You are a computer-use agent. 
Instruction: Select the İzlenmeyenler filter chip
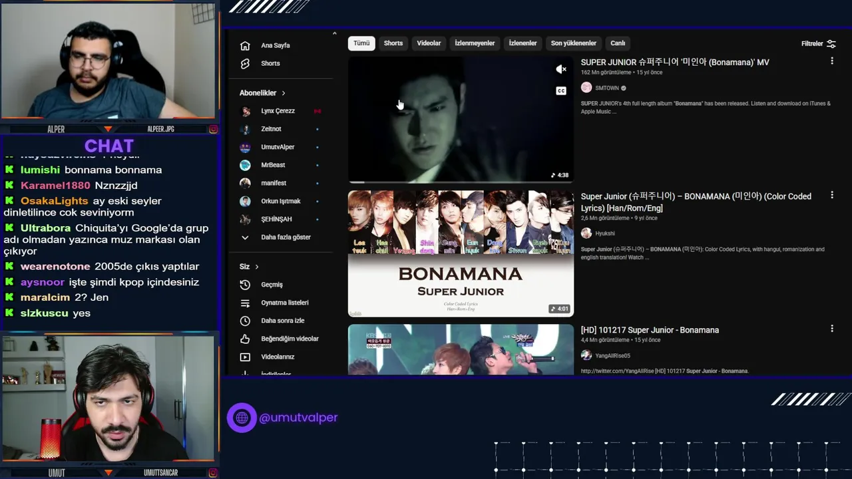pos(475,43)
